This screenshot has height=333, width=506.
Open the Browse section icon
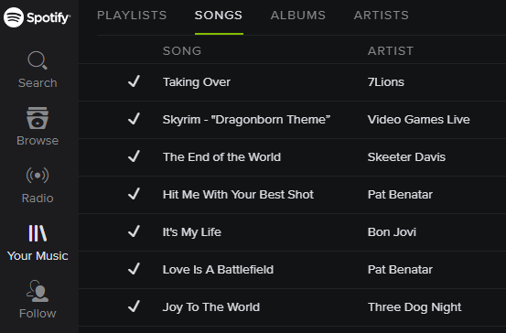tap(38, 118)
